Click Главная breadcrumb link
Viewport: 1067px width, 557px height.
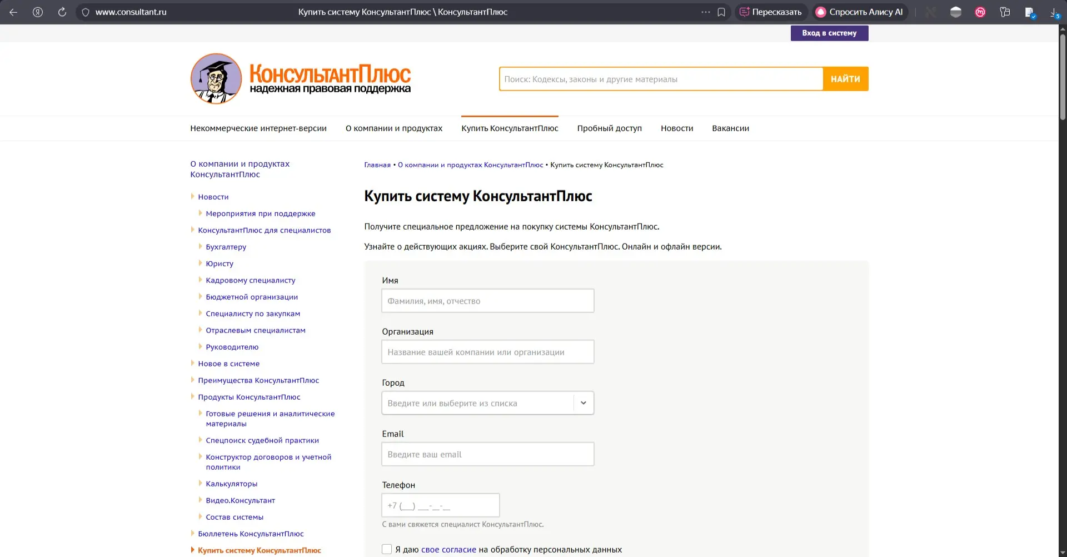click(377, 165)
